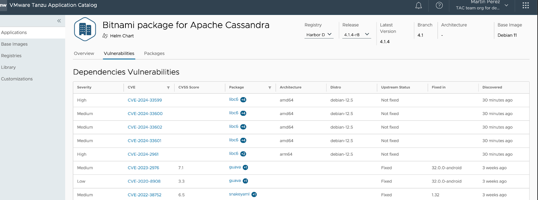Click +4 badge in CVE-2024-33601 row
The height and width of the screenshot is (200, 538).
(243, 140)
